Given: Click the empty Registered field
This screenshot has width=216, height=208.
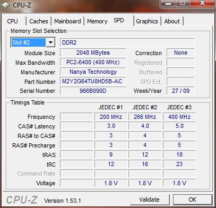Looking at the screenshot, I should 180,62.
